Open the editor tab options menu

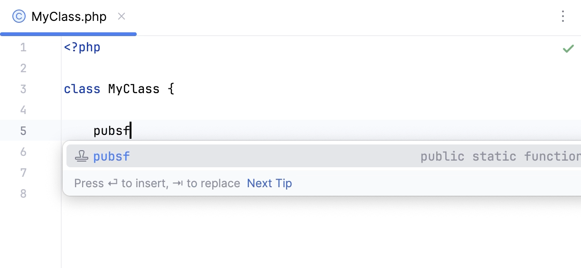tap(562, 17)
